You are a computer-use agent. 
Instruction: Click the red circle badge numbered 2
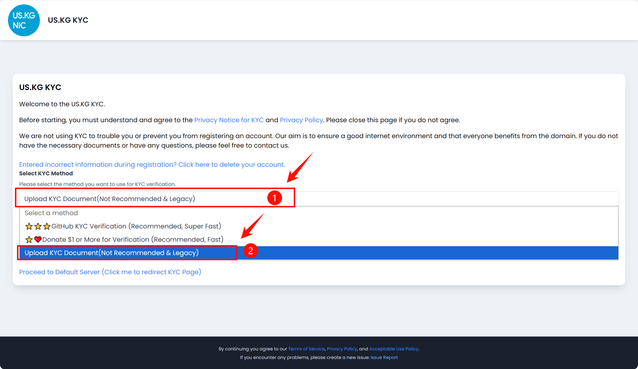(x=250, y=251)
